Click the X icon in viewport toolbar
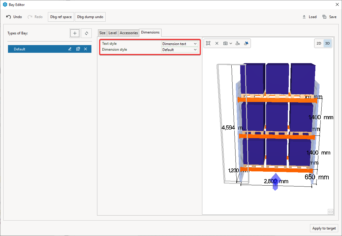The height and width of the screenshot is (236, 342). pos(217,43)
